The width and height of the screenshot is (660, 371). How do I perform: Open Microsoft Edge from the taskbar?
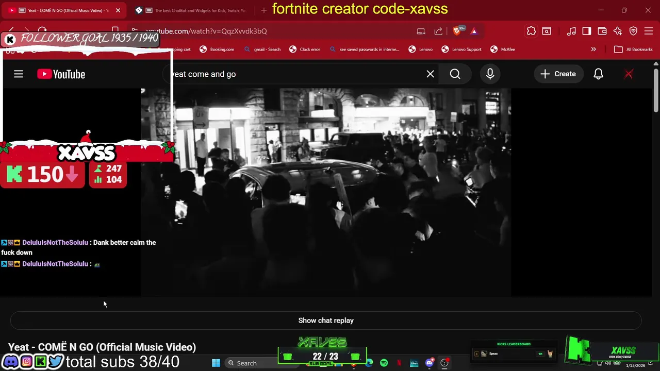tap(369, 363)
